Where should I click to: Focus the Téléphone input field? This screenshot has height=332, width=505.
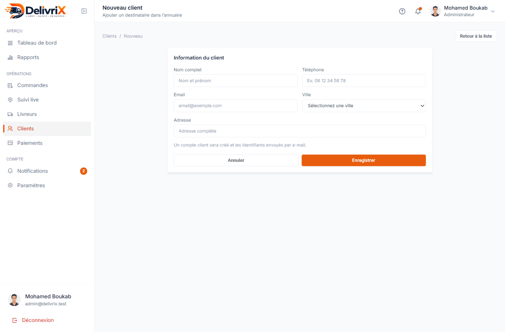[364, 81]
